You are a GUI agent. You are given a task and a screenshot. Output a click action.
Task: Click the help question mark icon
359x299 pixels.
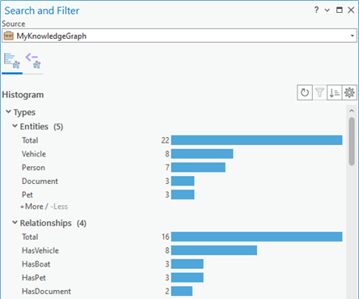pos(316,11)
